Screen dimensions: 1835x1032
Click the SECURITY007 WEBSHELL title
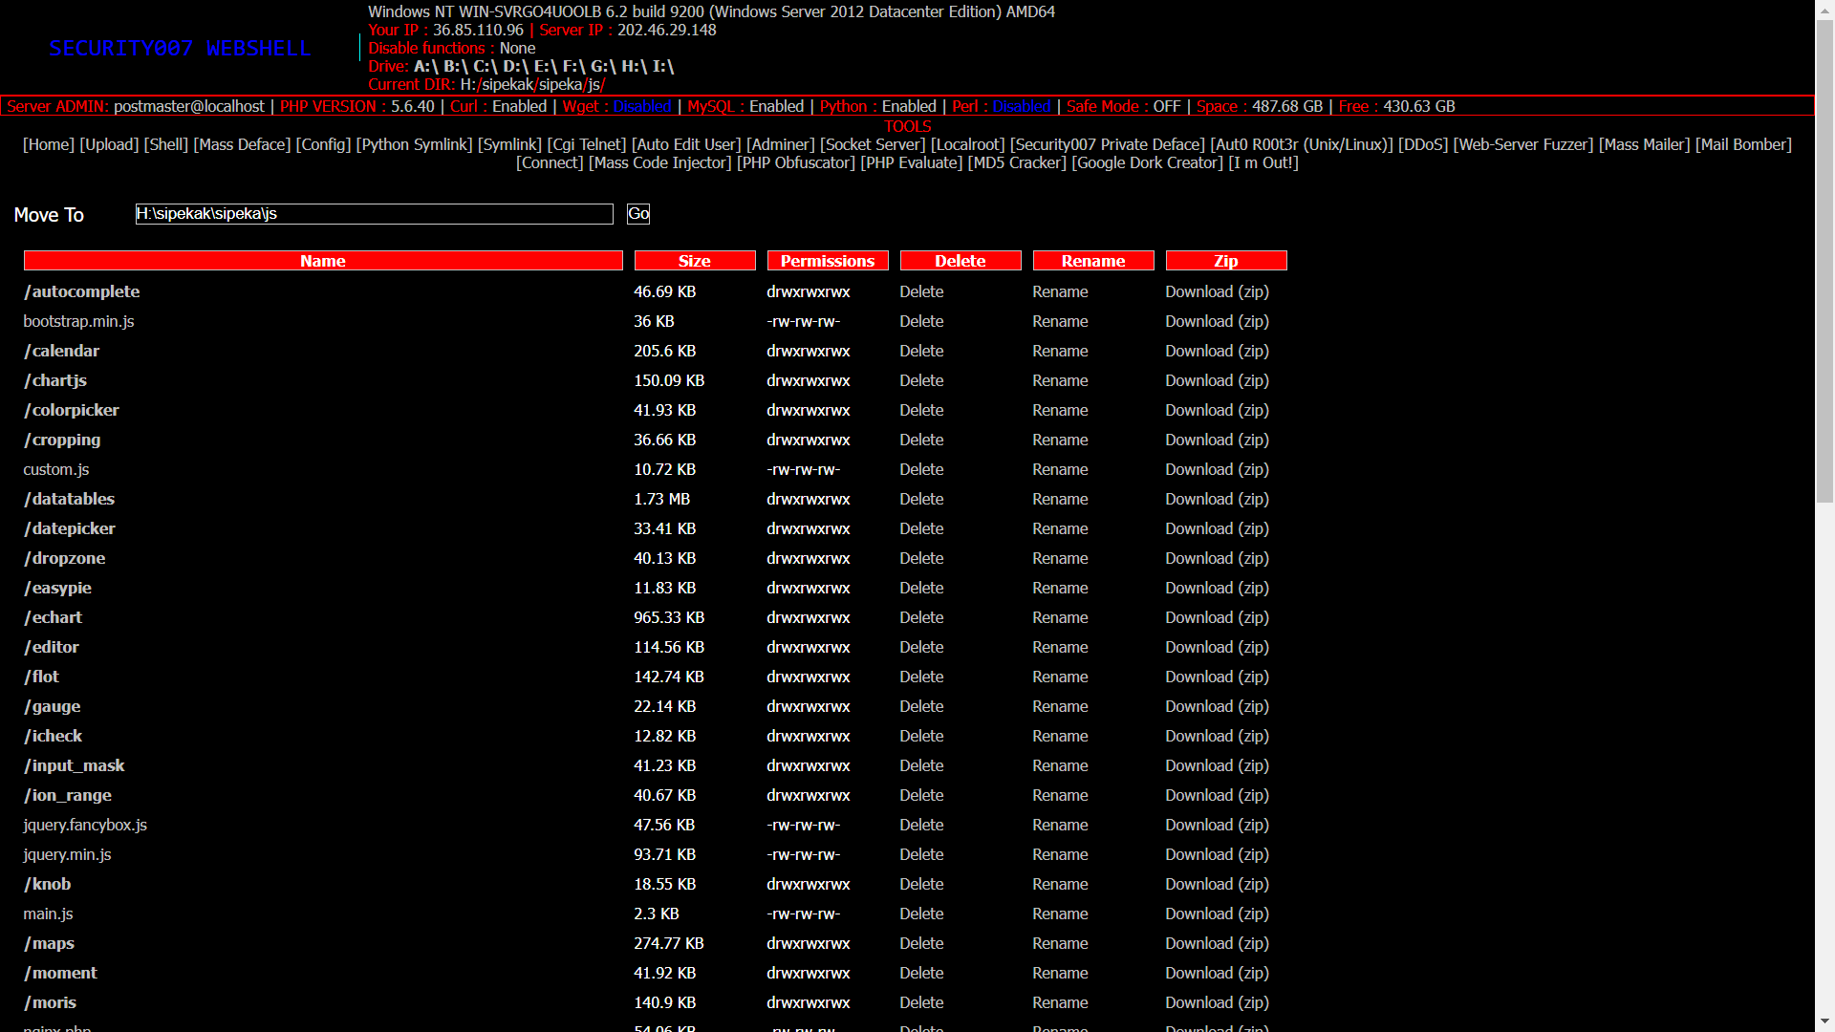pos(180,48)
